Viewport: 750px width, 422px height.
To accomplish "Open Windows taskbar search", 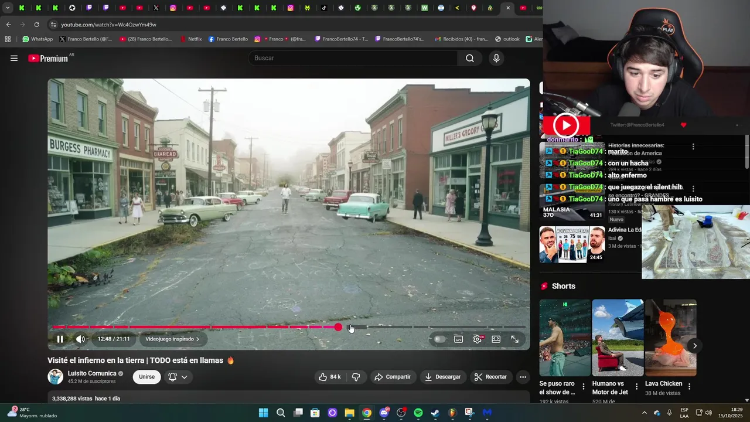I will pos(281,413).
